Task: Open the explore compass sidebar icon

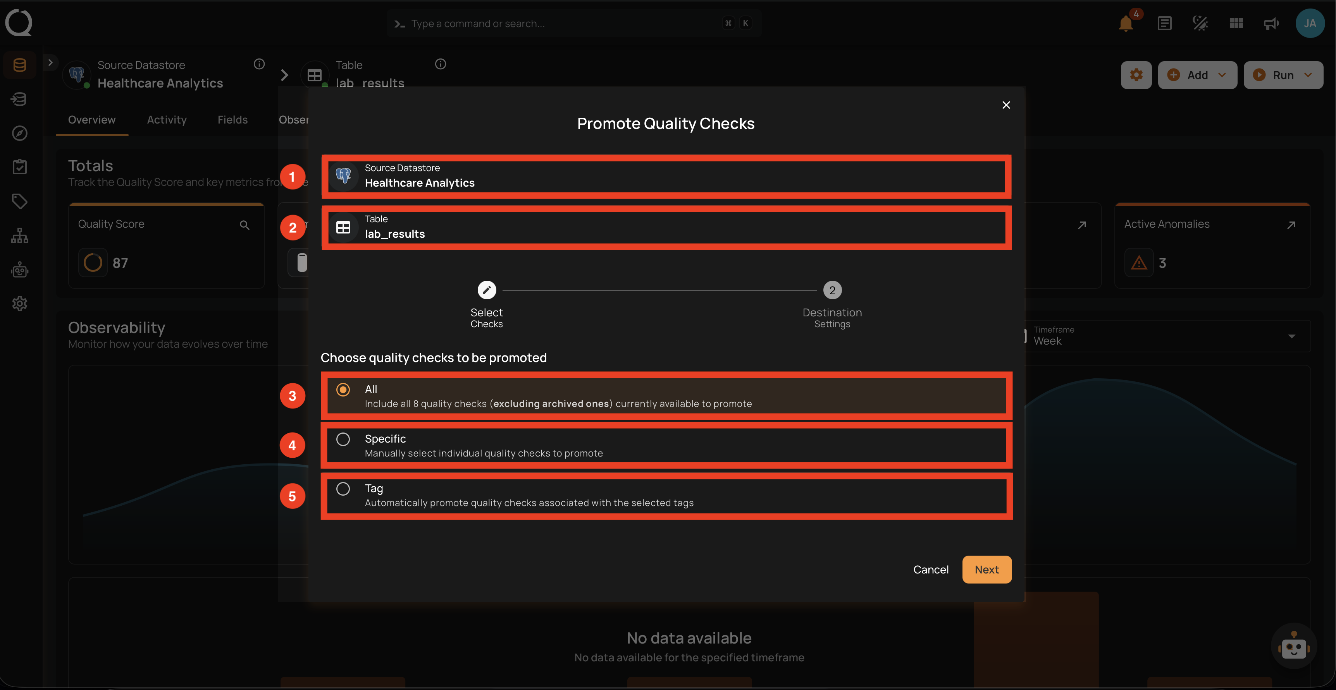Action: pos(20,133)
